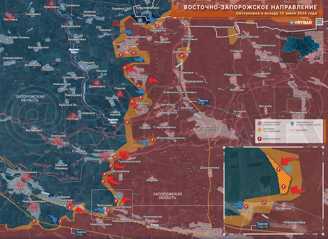Click the clash marker at Терноватое

pos(157,27)
